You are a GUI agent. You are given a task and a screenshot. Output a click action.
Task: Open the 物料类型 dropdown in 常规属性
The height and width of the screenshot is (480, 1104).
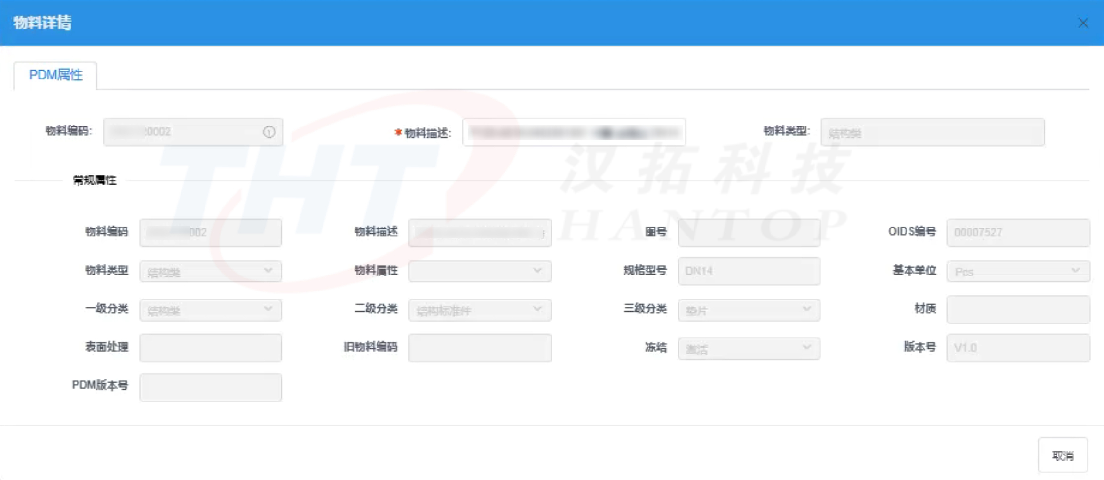click(210, 271)
